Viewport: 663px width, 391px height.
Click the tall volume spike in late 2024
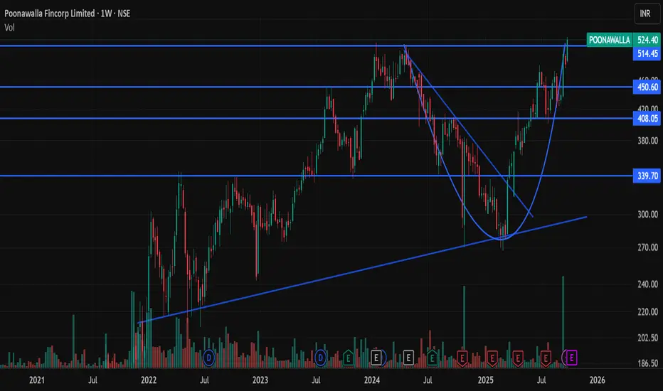click(464, 326)
